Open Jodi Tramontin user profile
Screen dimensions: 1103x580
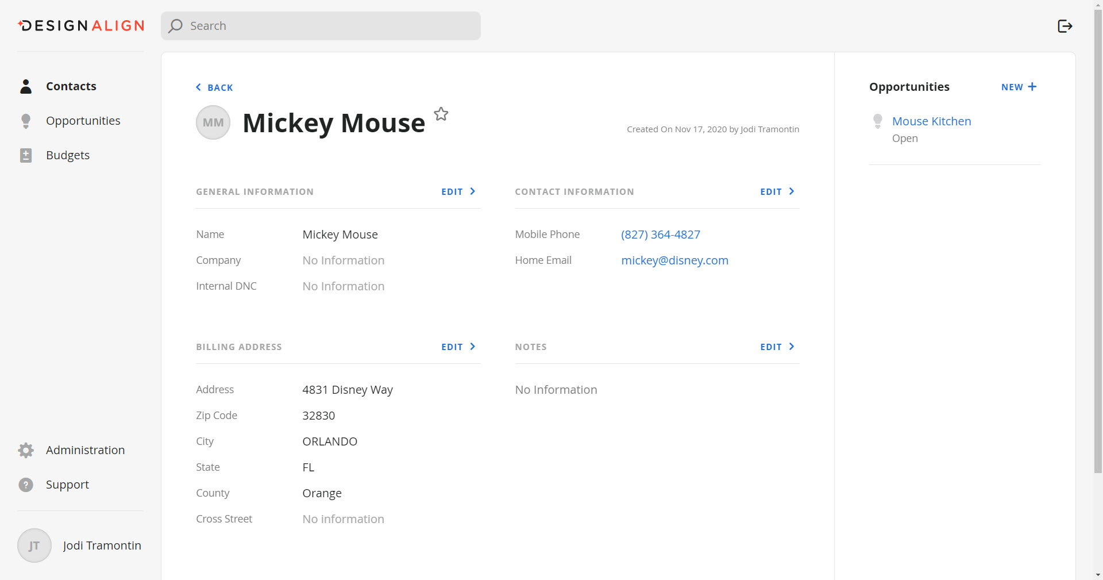(x=102, y=546)
